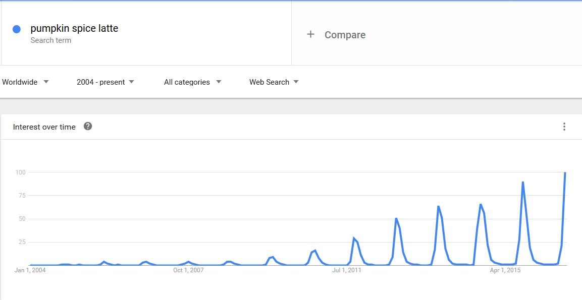Image resolution: width=582 pixels, height=300 pixels.
Task: Click the help question mark icon
Action: pos(88,126)
